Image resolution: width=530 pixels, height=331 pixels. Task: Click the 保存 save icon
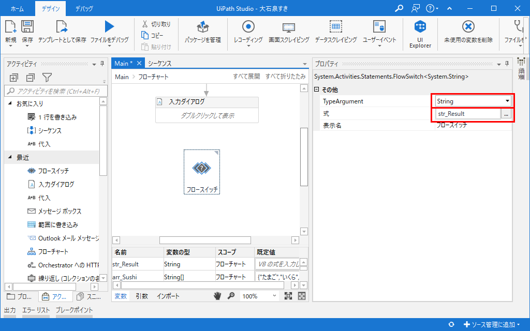coord(27,27)
